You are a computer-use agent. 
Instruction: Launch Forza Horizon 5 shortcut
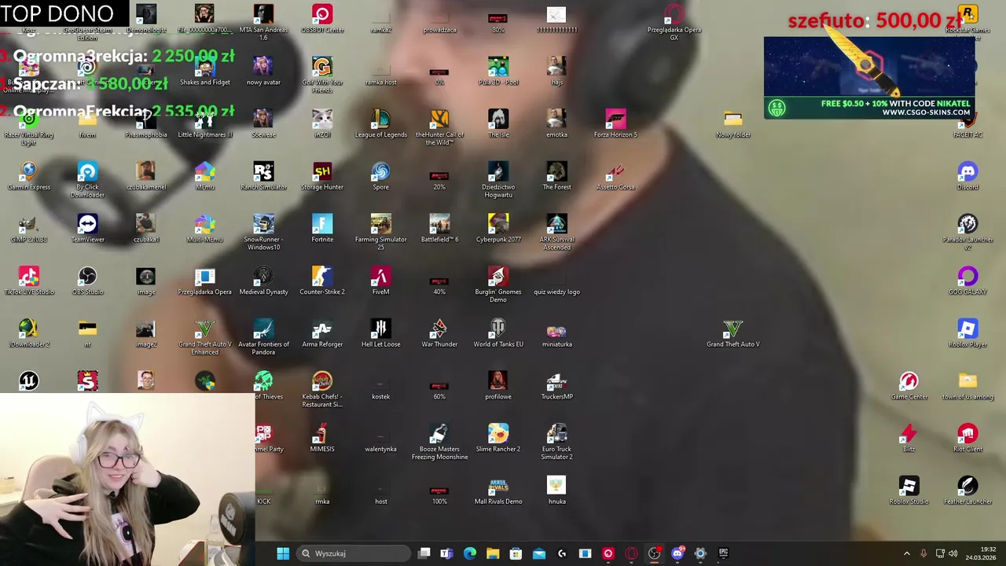pos(615,123)
